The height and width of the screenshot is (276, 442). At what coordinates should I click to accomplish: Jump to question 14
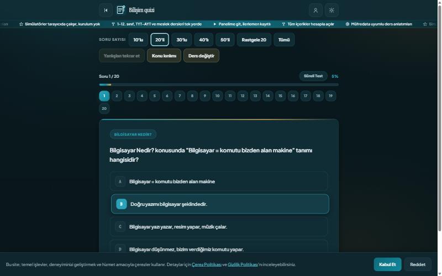pos(267,95)
